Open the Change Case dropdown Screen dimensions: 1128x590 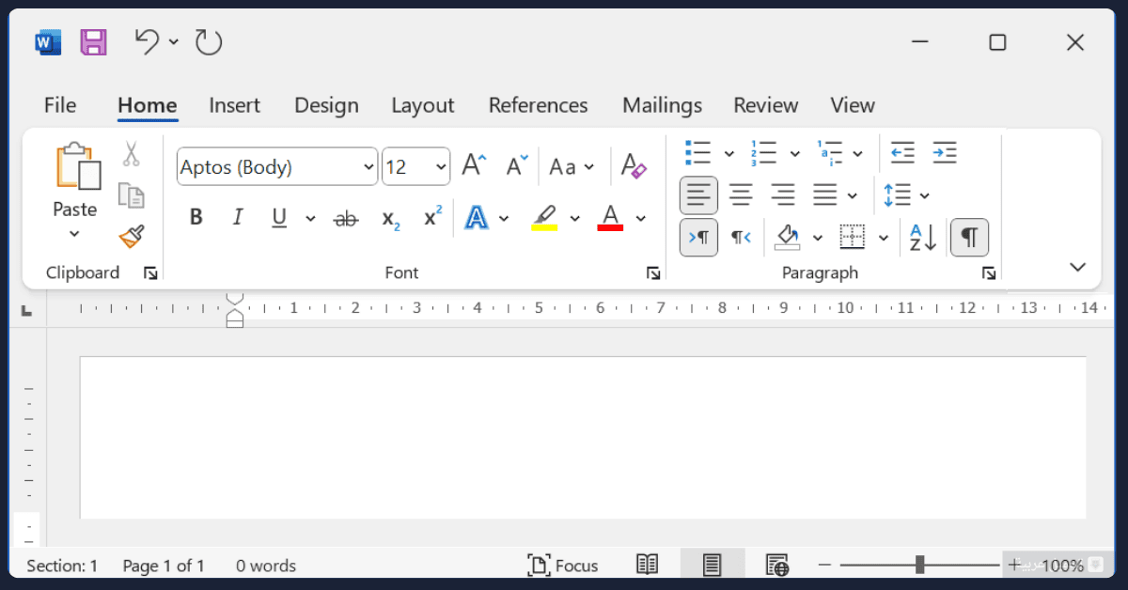pyautogui.click(x=572, y=167)
